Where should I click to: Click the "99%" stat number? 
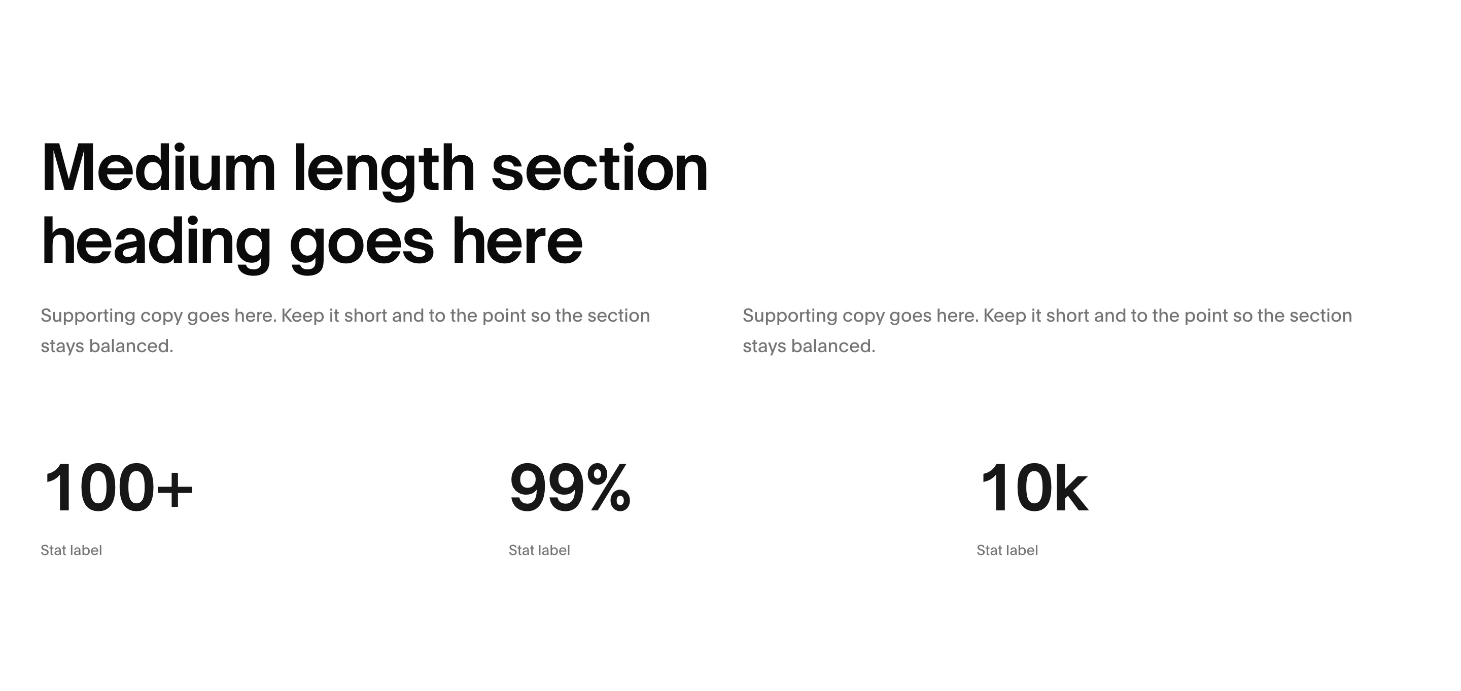click(x=570, y=489)
